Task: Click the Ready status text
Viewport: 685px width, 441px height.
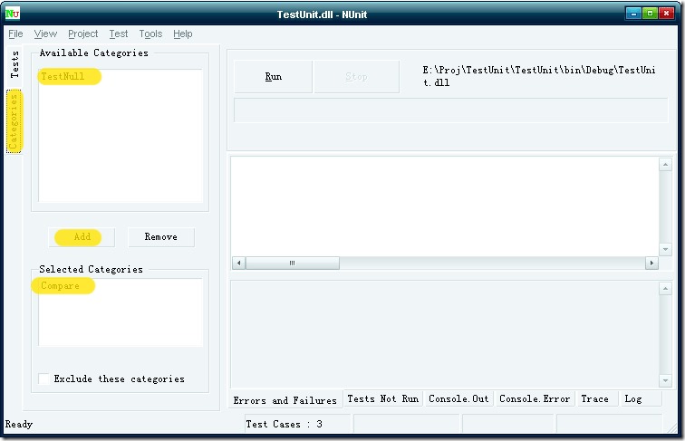Action: (x=19, y=424)
